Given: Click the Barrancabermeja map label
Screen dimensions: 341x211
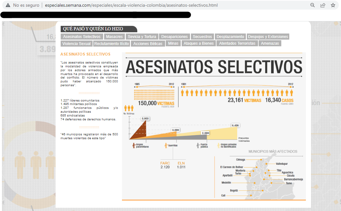Looking at the screenshot, I should pyautogui.click(x=293, y=179).
